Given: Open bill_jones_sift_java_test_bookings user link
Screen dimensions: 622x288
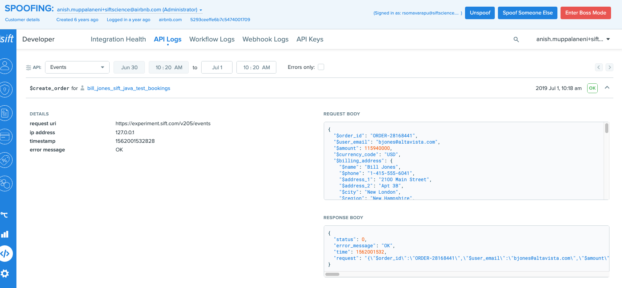Looking at the screenshot, I should point(129,88).
